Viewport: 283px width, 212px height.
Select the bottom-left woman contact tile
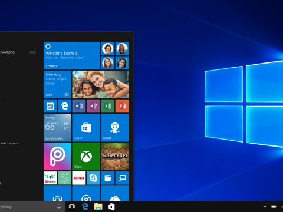(108, 63)
